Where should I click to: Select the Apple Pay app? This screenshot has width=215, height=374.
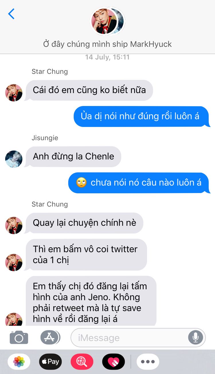pos(50,362)
